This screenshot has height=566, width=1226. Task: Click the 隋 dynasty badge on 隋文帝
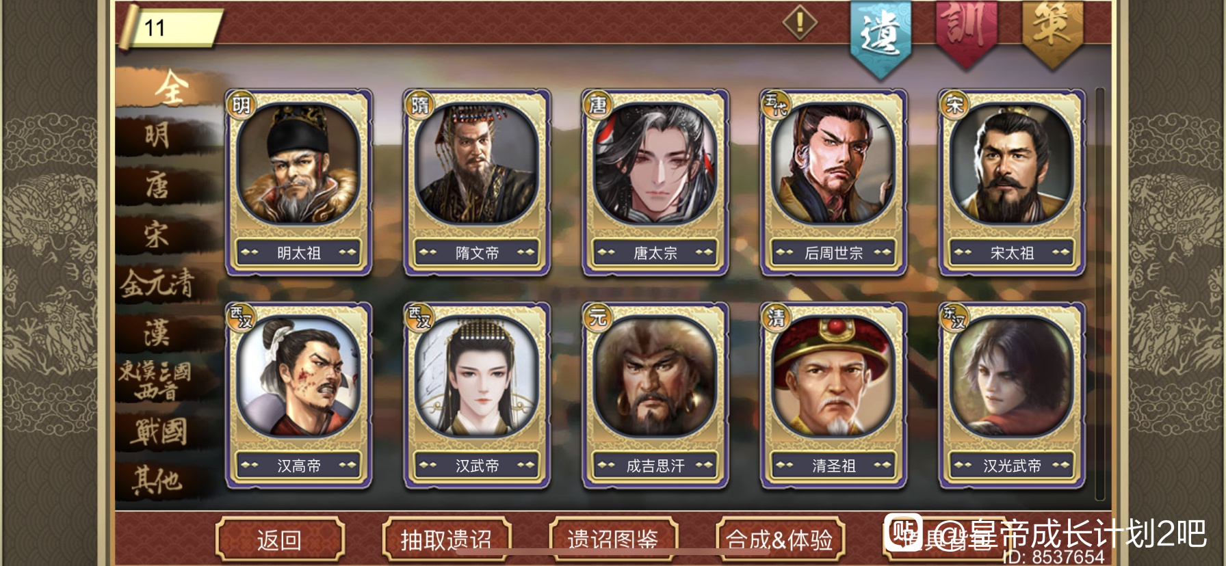coord(419,105)
